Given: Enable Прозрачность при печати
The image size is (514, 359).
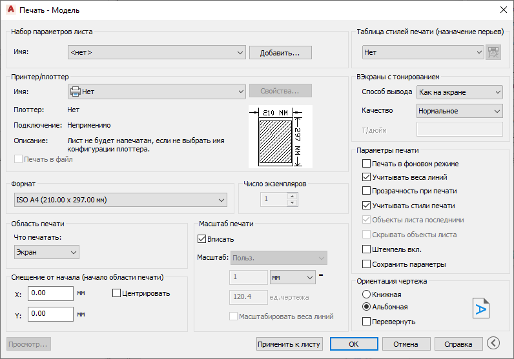Looking at the screenshot, I should 366,191.
